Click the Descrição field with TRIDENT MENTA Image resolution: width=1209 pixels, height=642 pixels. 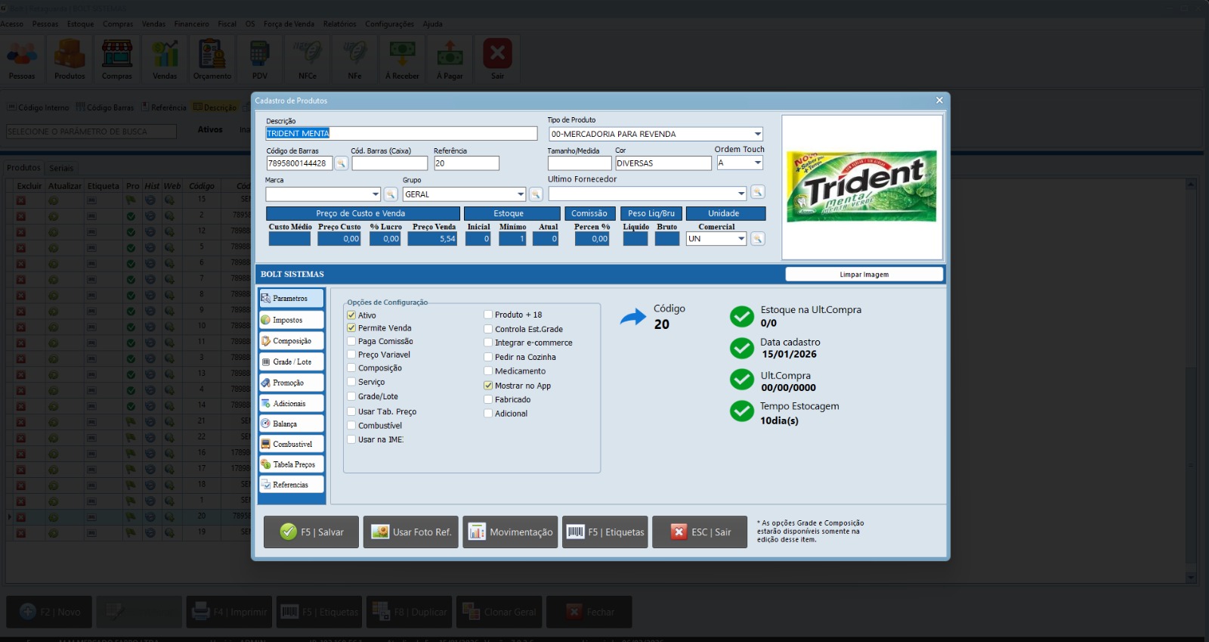[x=401, y=133]
